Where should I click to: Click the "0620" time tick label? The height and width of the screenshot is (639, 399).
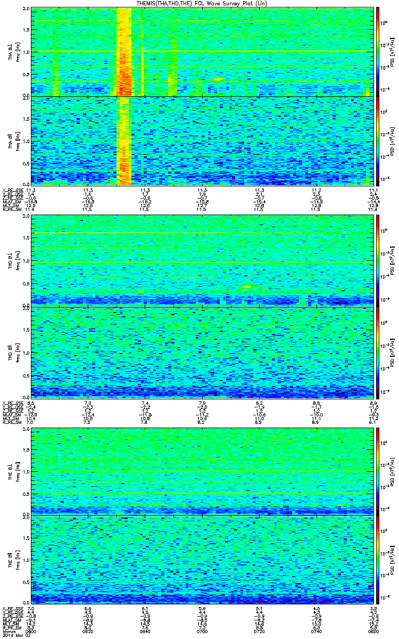[88, 632]
